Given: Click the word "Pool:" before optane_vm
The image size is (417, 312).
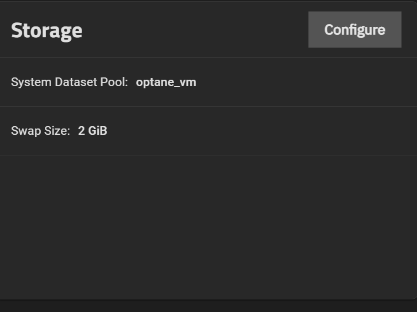Looking at the screenshot, I should tap(113, 82).
